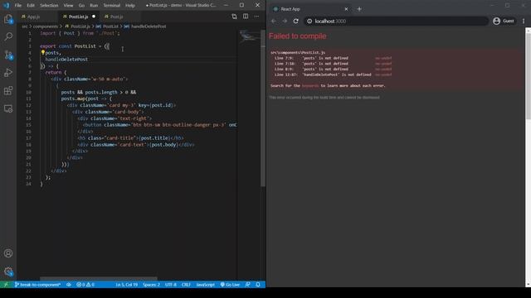Change indentation via Spaces: 2

151,285
